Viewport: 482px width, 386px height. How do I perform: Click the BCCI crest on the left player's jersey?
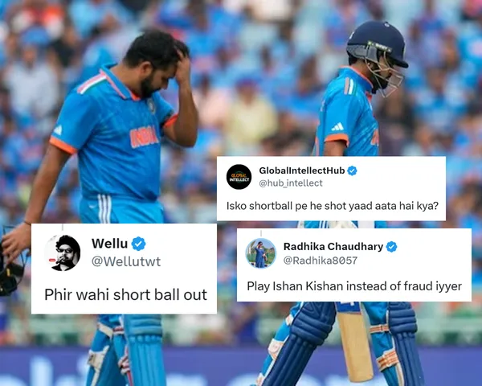coord(151,105)
